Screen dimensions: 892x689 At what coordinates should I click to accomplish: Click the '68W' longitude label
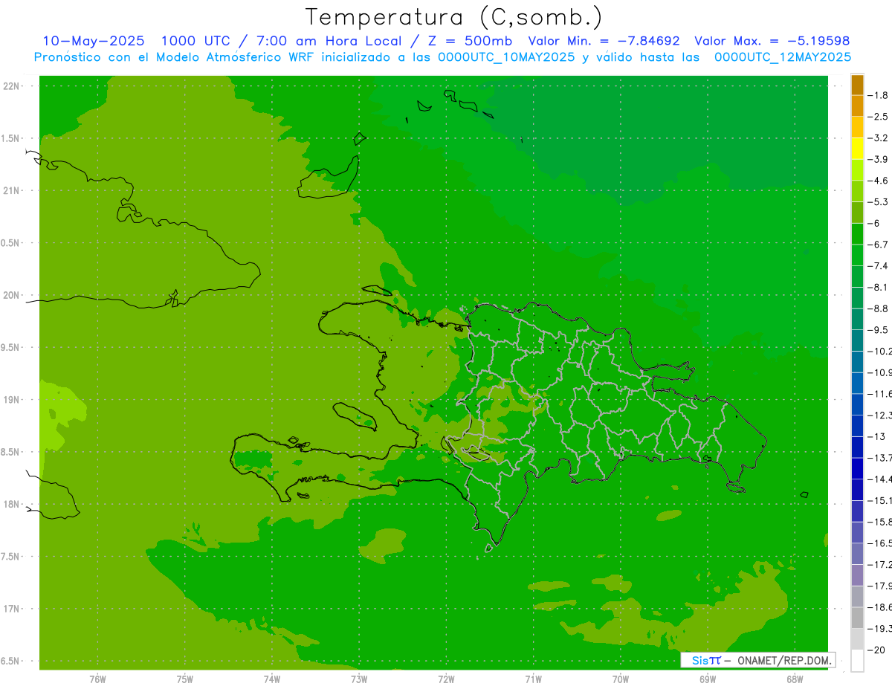click(795, 679)
